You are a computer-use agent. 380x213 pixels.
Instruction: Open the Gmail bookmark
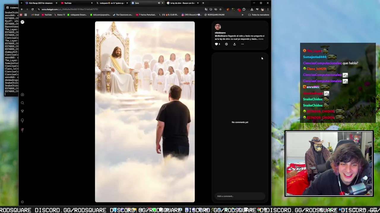[x=35, y=15]
